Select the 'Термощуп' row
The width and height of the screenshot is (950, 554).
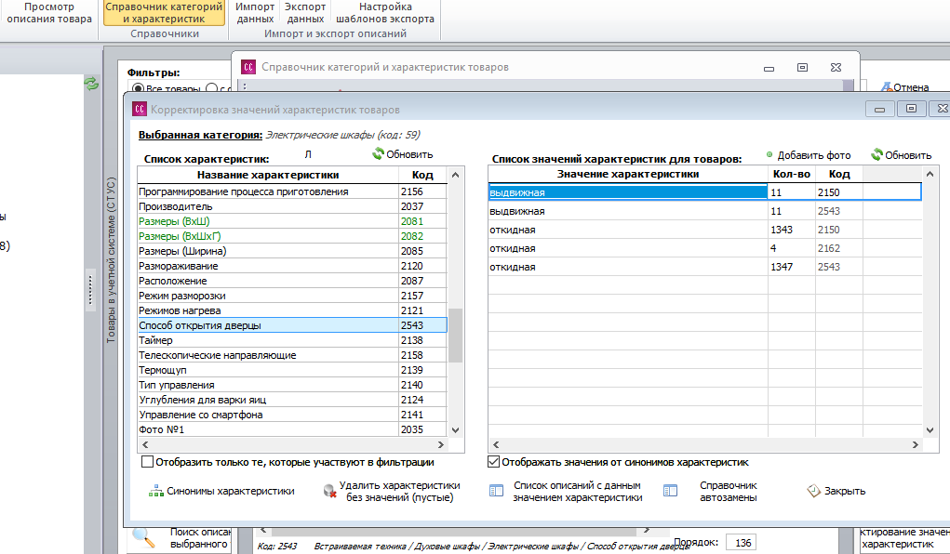coord(292,370)
